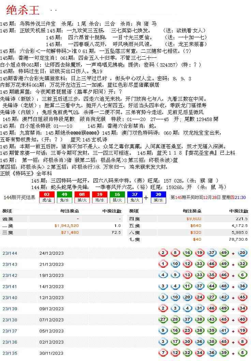
Task: Select special ball 5 in row 23/135
Action: [243, 353]
